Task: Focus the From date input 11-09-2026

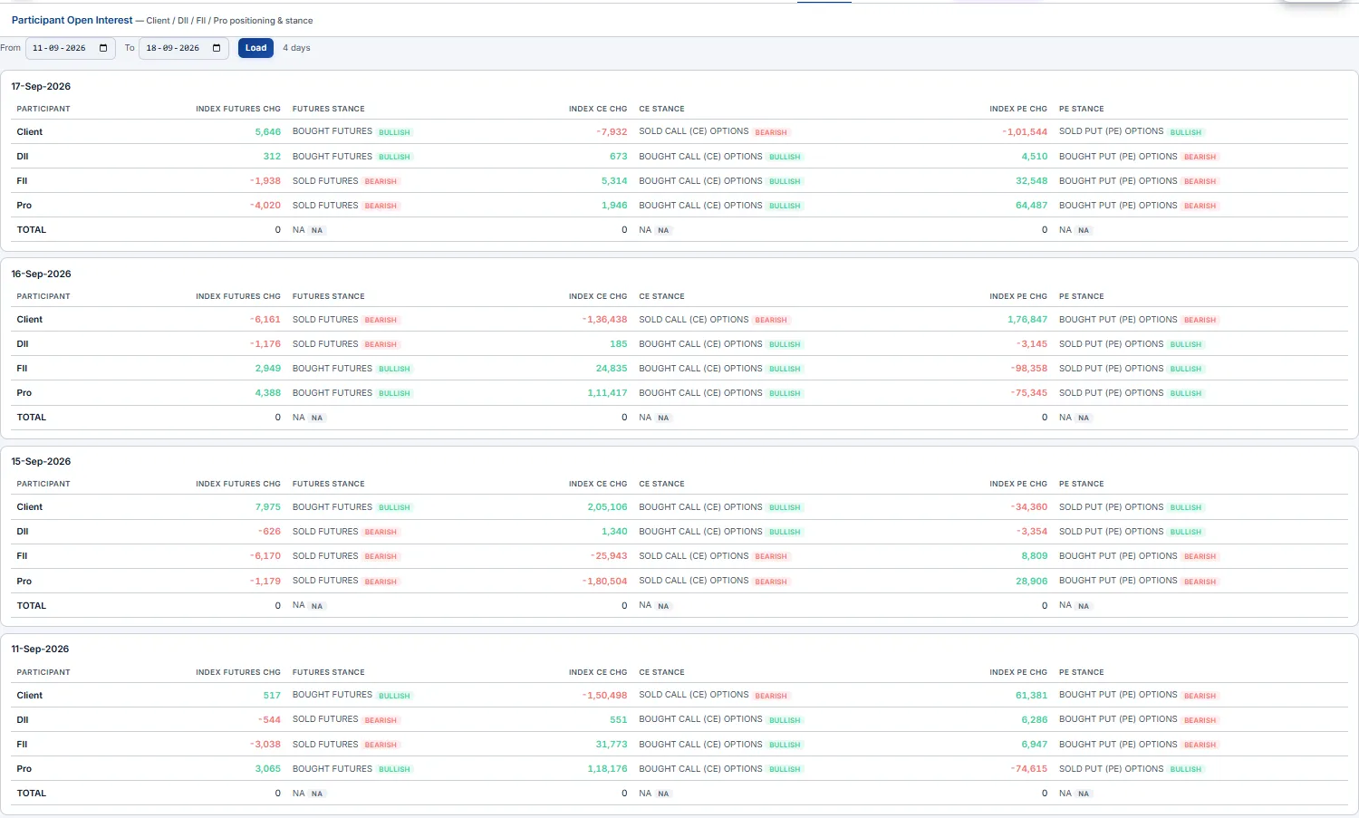Action: (x=71, y=48)
